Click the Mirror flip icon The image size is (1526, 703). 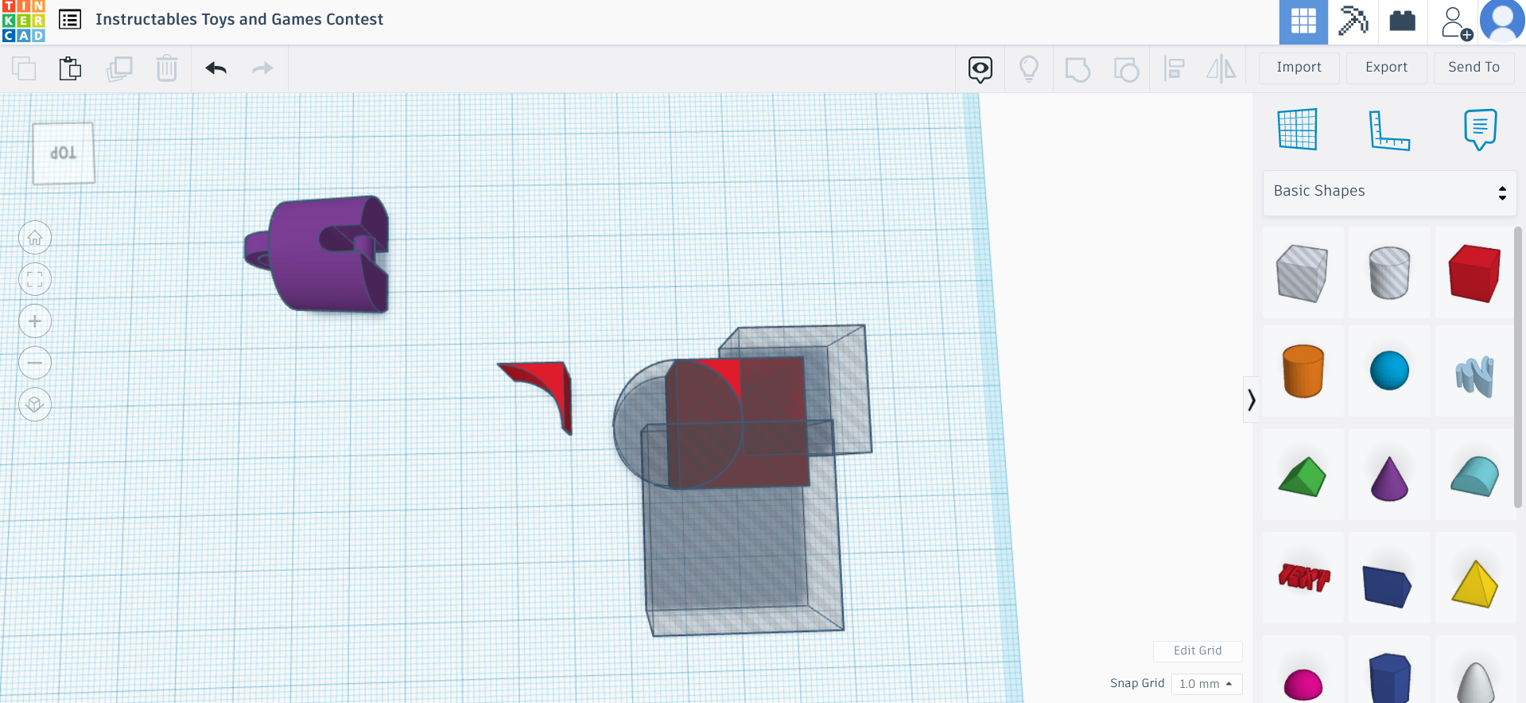click(x=1221, y=69)
